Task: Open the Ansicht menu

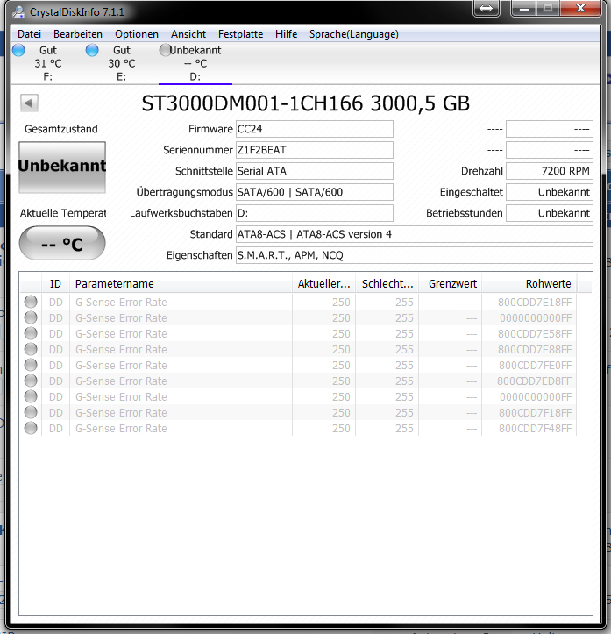Action: (188, 34)
